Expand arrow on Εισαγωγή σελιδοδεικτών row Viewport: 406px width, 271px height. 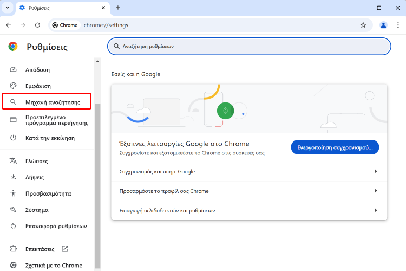coord(376,210)
